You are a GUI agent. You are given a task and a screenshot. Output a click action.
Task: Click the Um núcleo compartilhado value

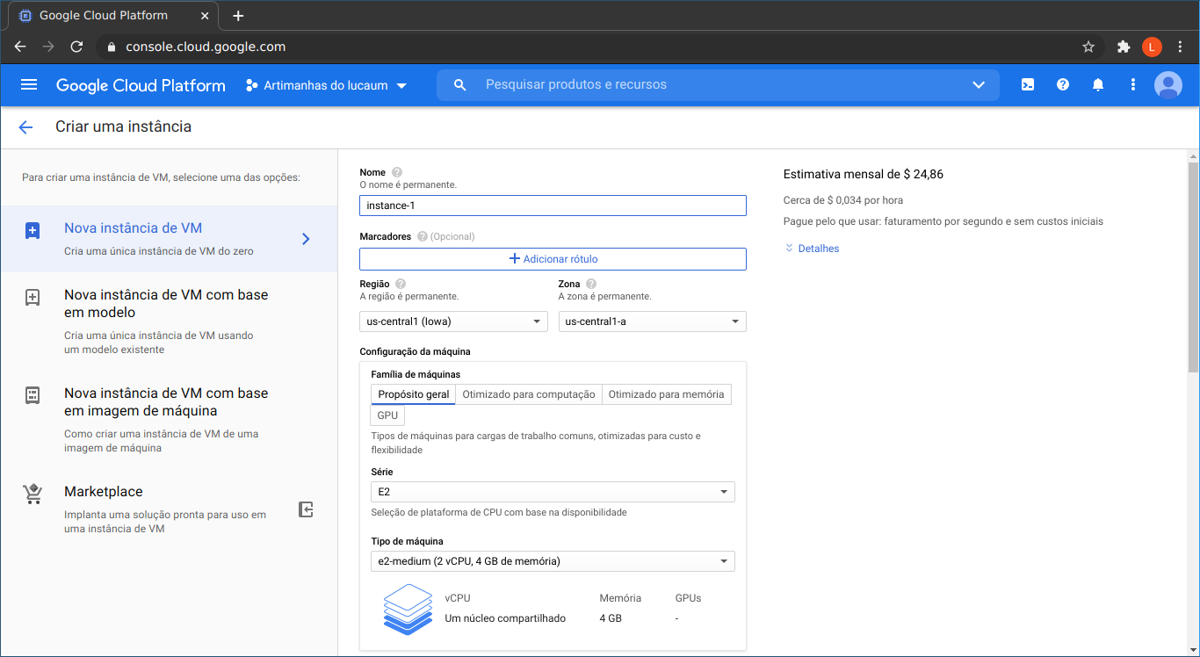[x=505, y=618]
